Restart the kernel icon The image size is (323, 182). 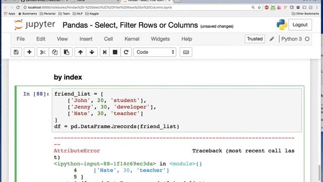126,52
